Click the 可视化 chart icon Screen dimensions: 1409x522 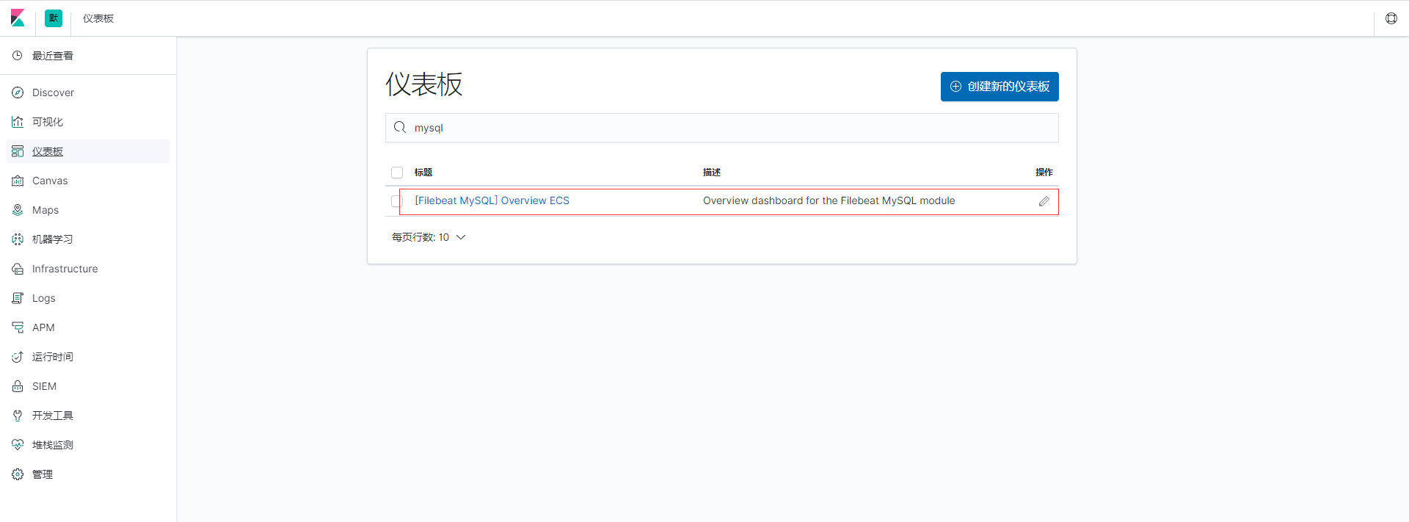tap(18, 122)
